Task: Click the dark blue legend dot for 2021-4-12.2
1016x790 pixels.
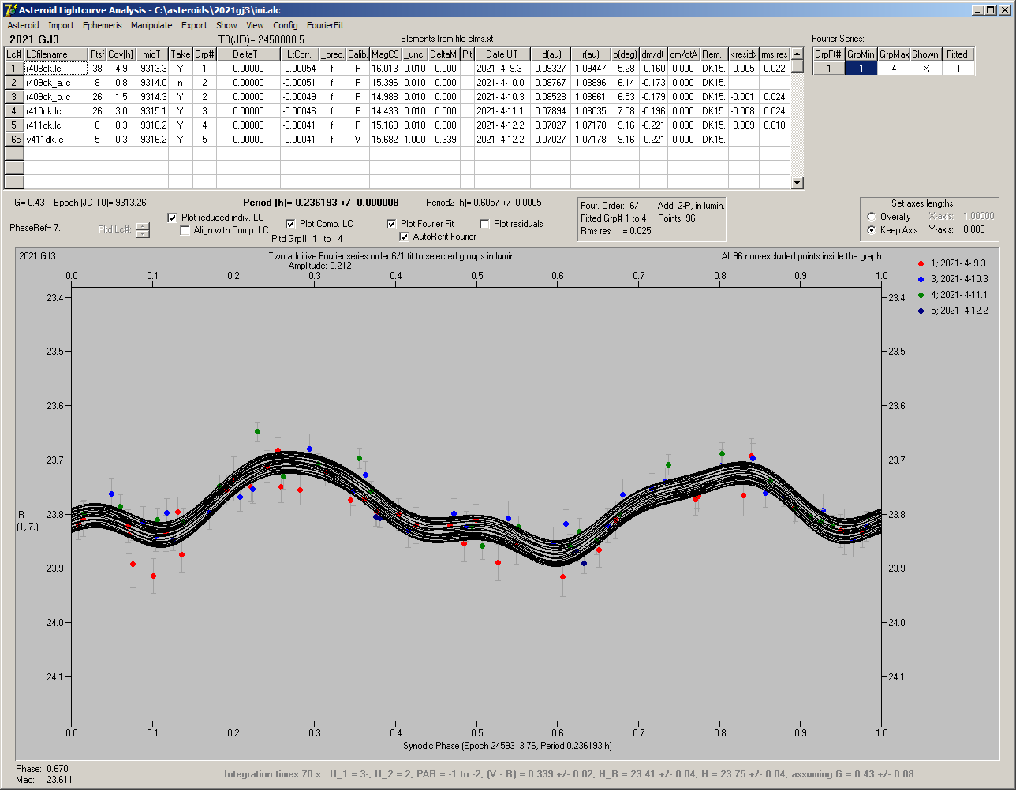Action: (x=921, y=311)
